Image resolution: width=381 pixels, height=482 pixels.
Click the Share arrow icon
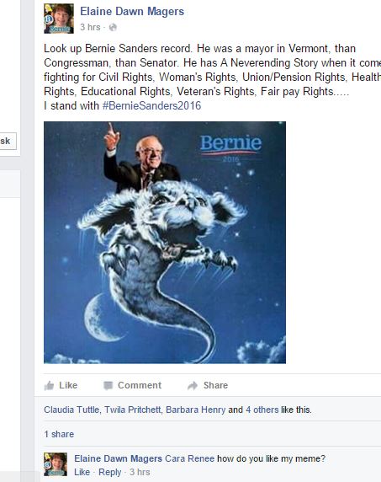193,385
